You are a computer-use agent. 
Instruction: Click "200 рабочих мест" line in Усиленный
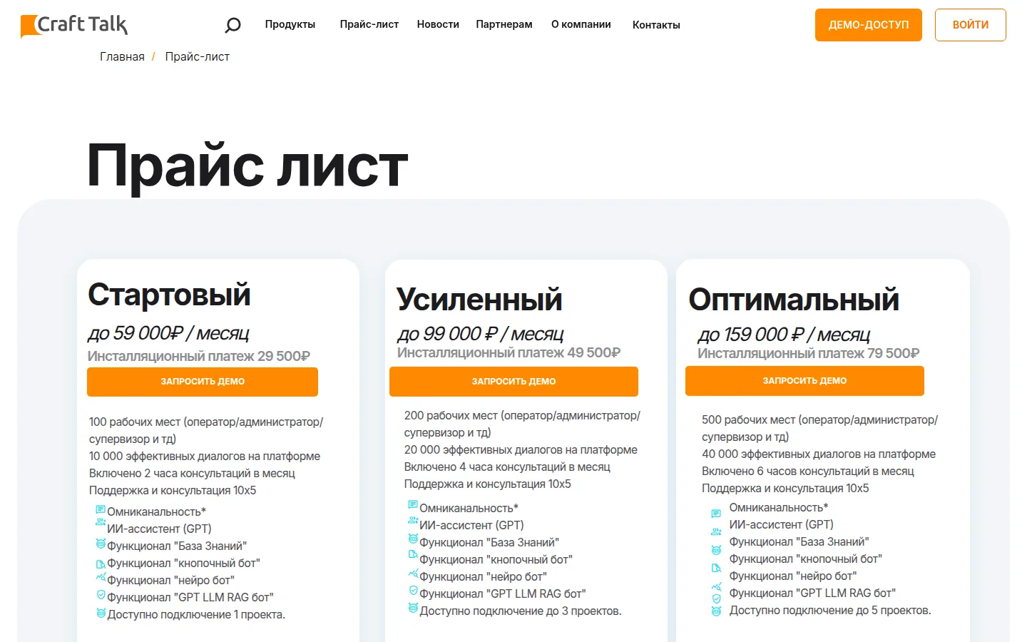(x=522, y=424)
